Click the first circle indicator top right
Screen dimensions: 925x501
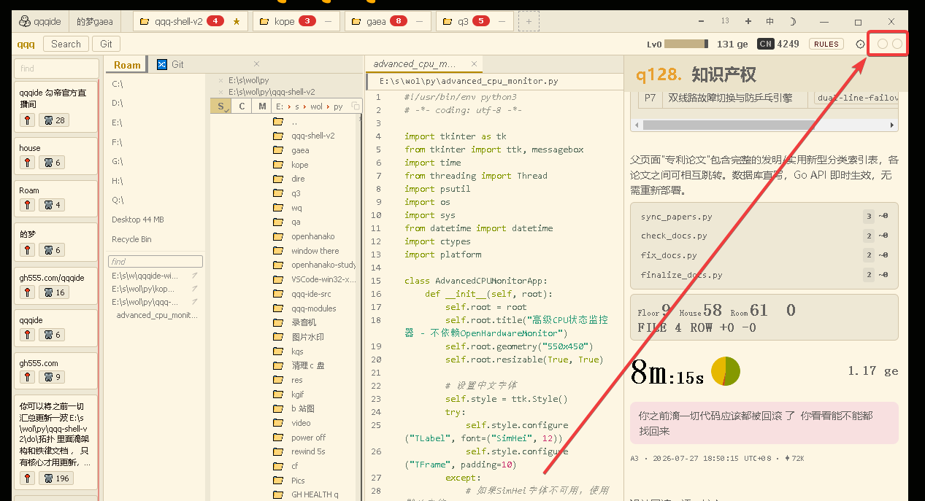click(x=882, y=44)
